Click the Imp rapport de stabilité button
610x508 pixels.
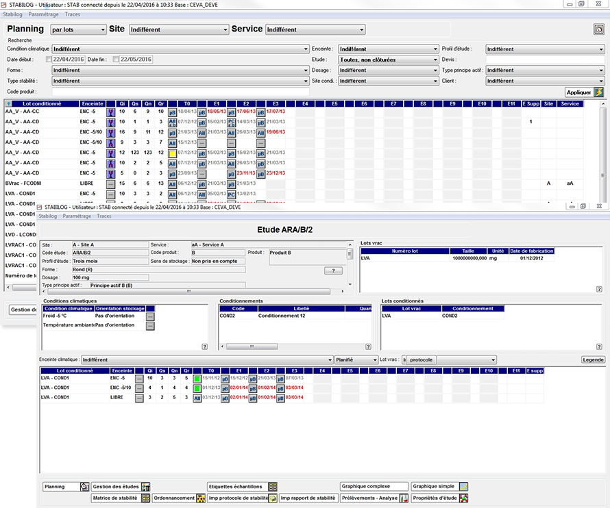pos(308,498)
